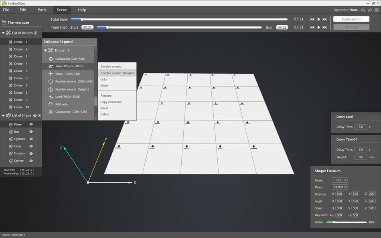Screen dimensions: 381x238
Task: Open the Path menu
Action: pos(42,10)
